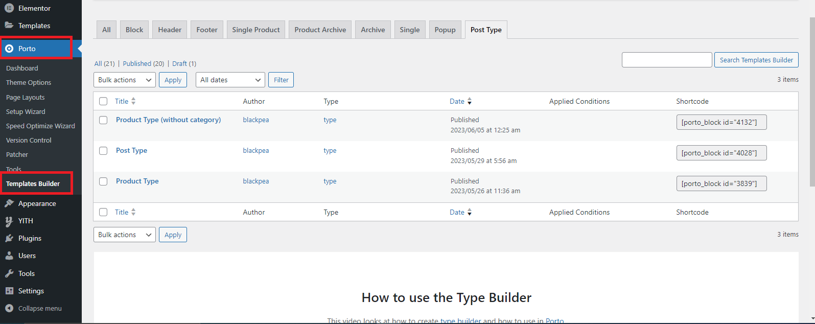Click the Plugins plug icon
Viewport: 815px width, 324px height.
[x=9, y=238]
